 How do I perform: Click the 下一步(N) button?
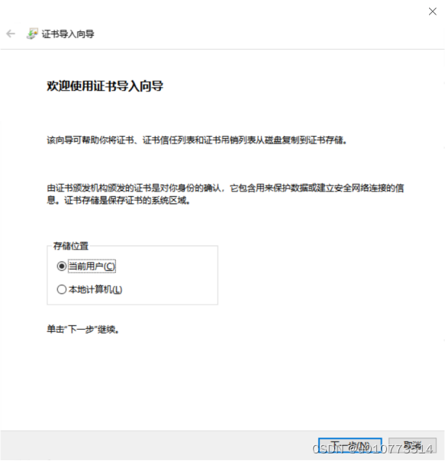click(350, 446)
